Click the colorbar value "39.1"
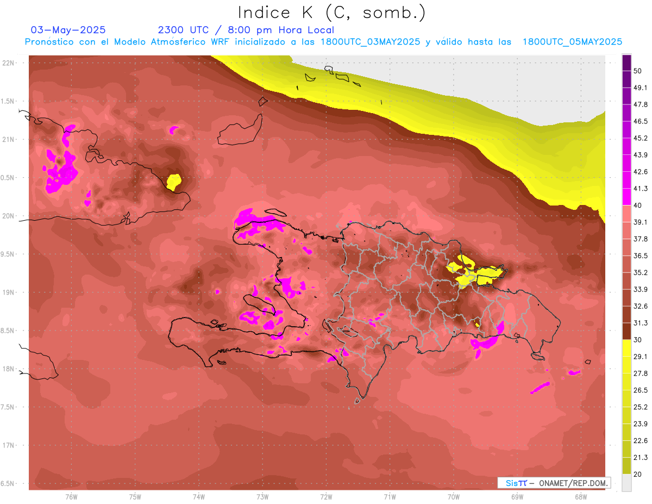The image size is (652, 504). 641,222
